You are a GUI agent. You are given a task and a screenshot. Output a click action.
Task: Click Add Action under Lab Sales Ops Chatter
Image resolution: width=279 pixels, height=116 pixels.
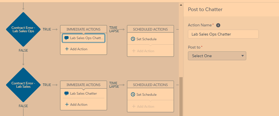coord(79,49)
